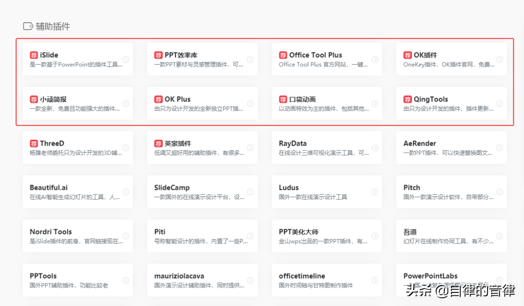Click the arrow icon on officetimeline card
This screenshot has height=306, width=524.
pos(375,280)
